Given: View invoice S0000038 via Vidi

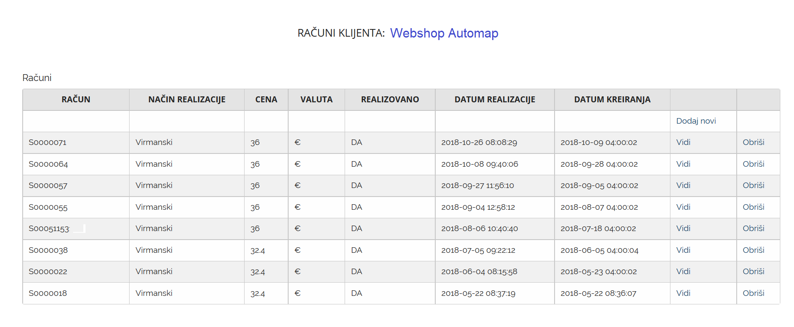Looking at the screenshot, I should tap(683, 250).
